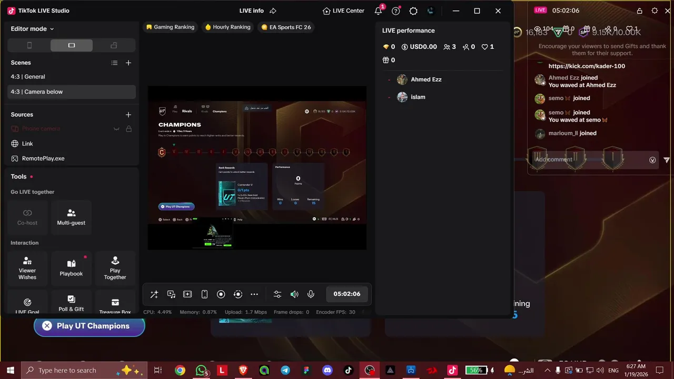Click viewer Ahmed Ezz in performance list
The width and height of the screenshot is (674, 379).
(x=426, y=79)
